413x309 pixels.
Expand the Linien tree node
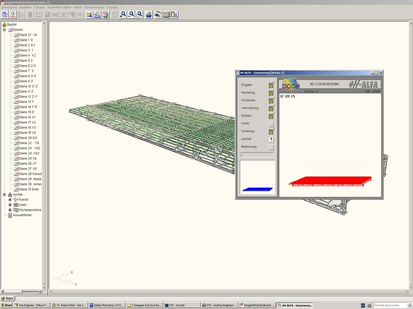point(10,205)
